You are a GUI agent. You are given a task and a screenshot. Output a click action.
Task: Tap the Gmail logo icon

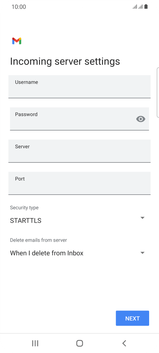coord(17,41)
